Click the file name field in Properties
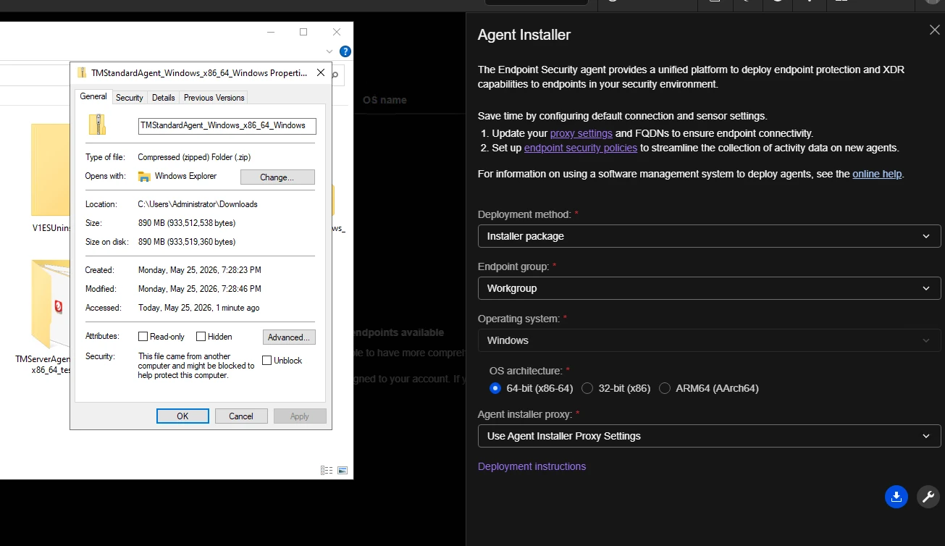The width and height of the screenshot is (945, 546). coord(227,126)
